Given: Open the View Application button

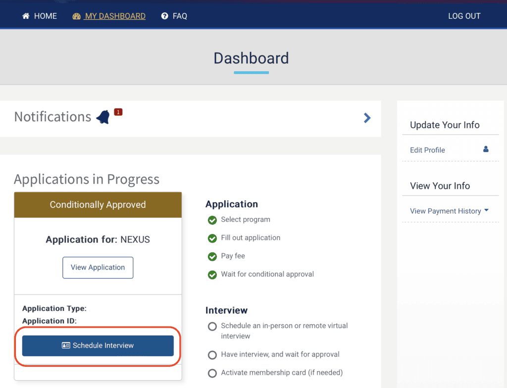Looking at the screenshot, I should click(x=98, y=267).
